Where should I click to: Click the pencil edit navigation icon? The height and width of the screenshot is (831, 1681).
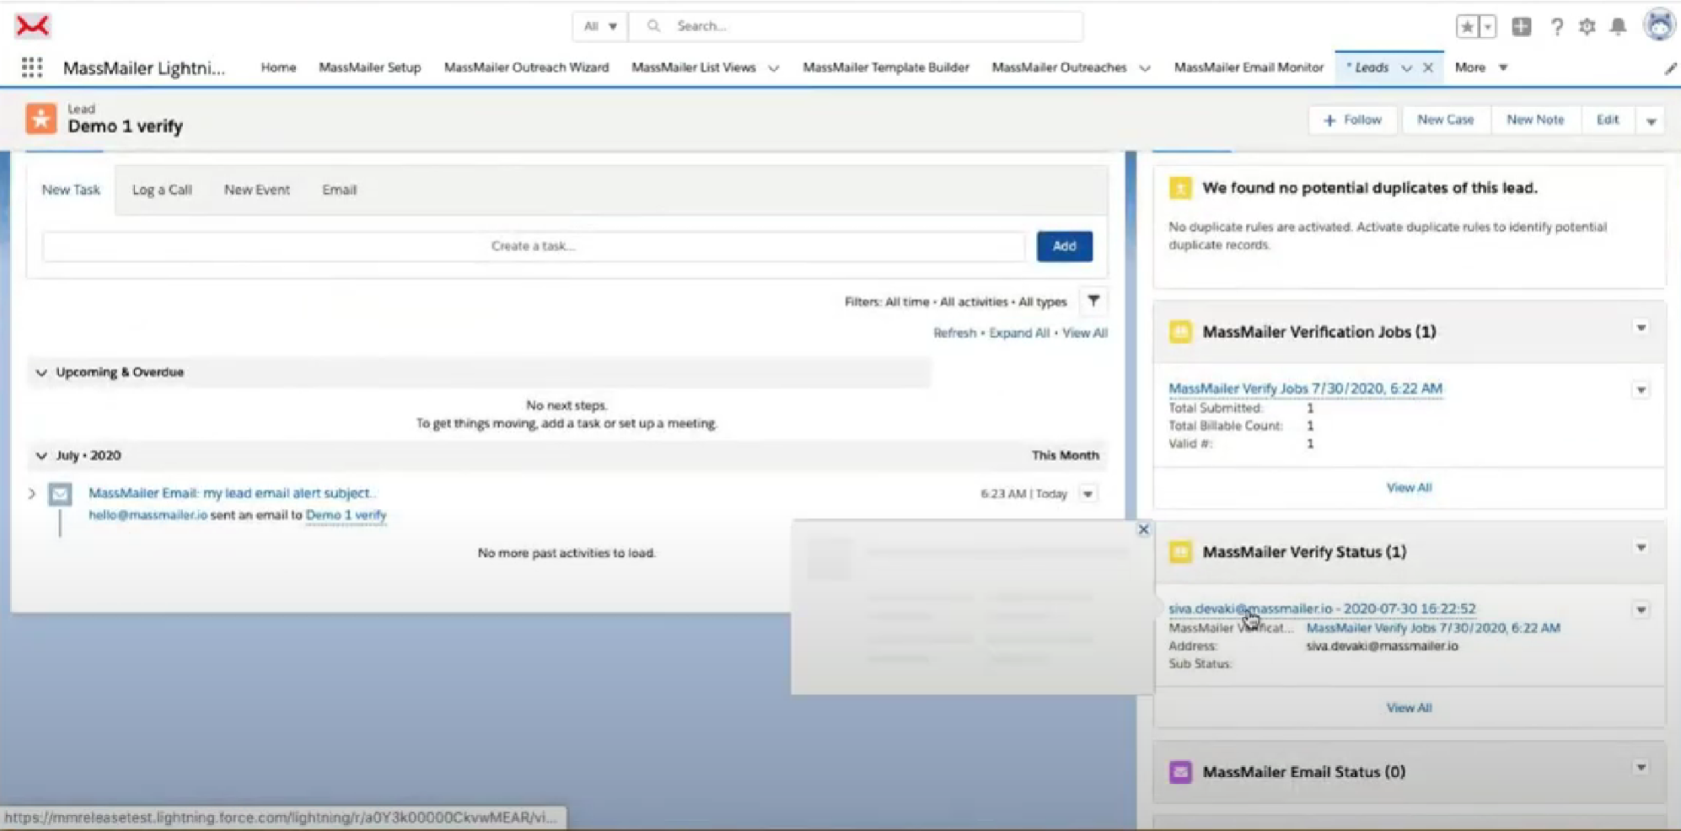pyautogui.click(x=1670, y=68)
